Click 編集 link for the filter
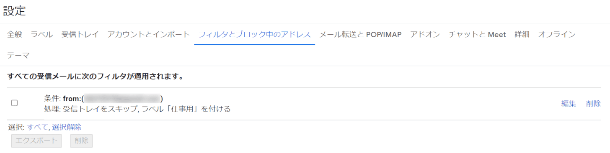The width and height of the screenshot is (610, 153). point(569,104)
